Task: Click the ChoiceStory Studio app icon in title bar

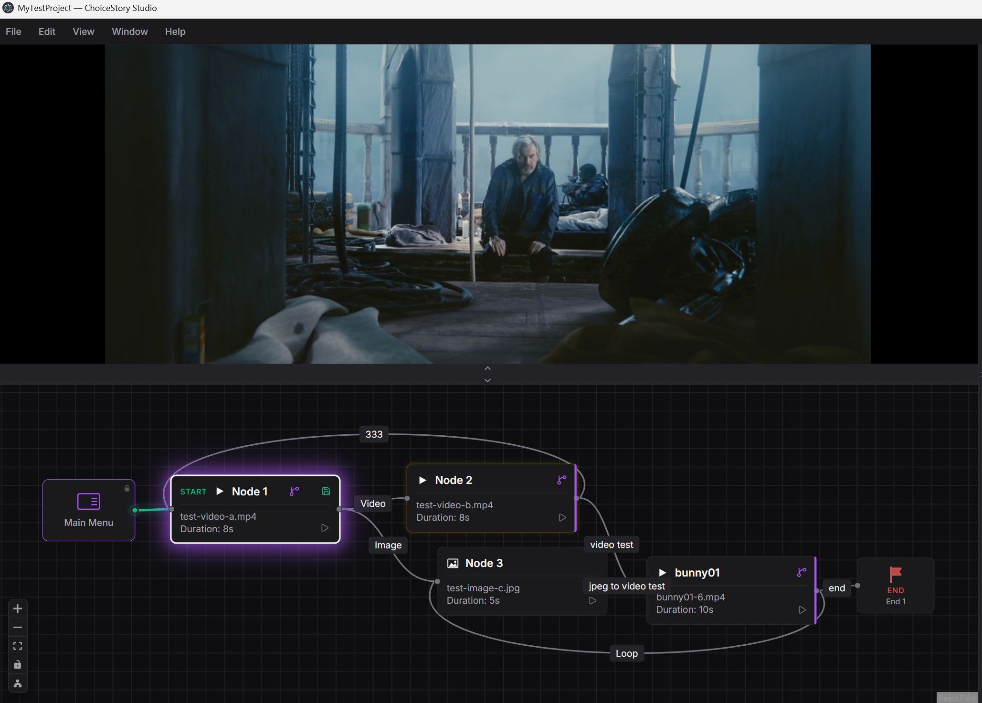Action: coord(8,8)
